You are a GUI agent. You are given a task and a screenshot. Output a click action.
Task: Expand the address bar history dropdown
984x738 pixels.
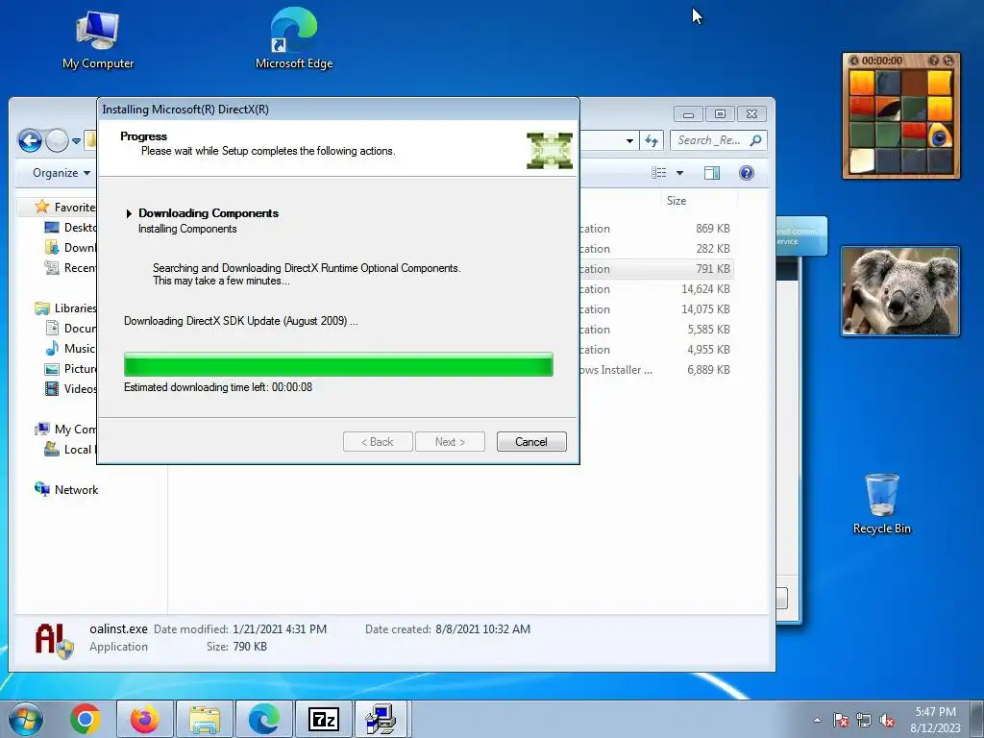click(629, 141)
